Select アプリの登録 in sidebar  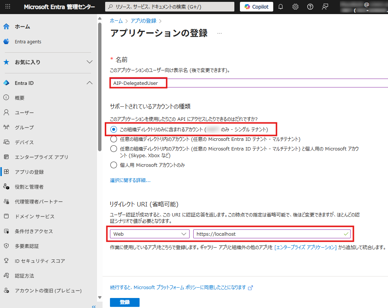[29, 172]
